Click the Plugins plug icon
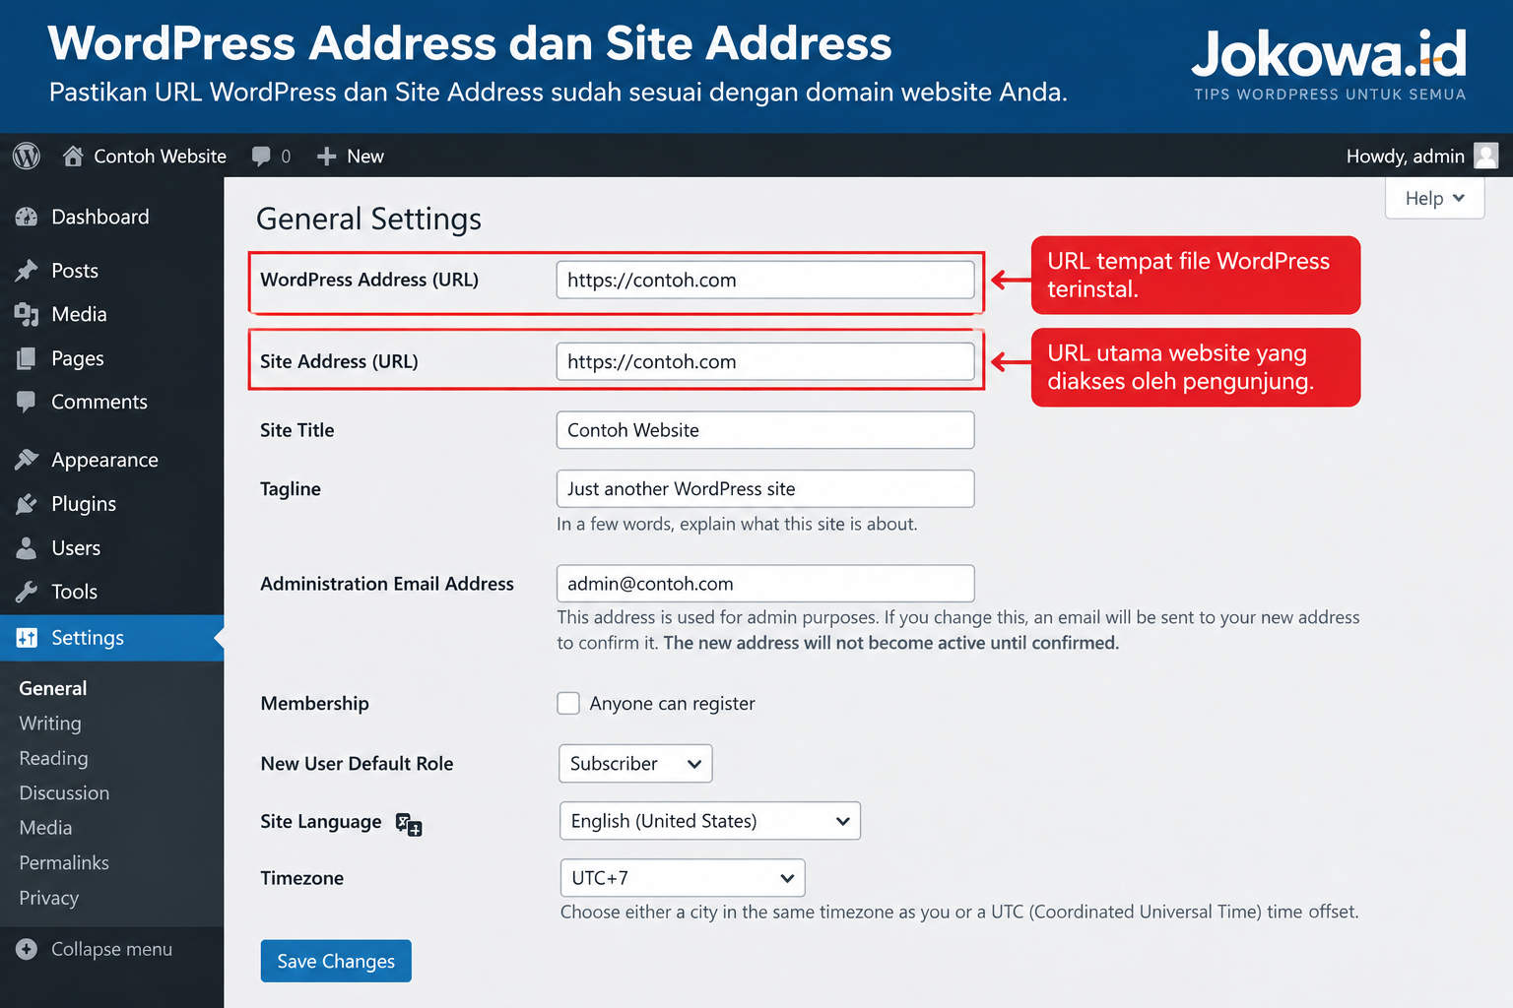This screenshot has width=1513, height=1008. tap(27, 504)
